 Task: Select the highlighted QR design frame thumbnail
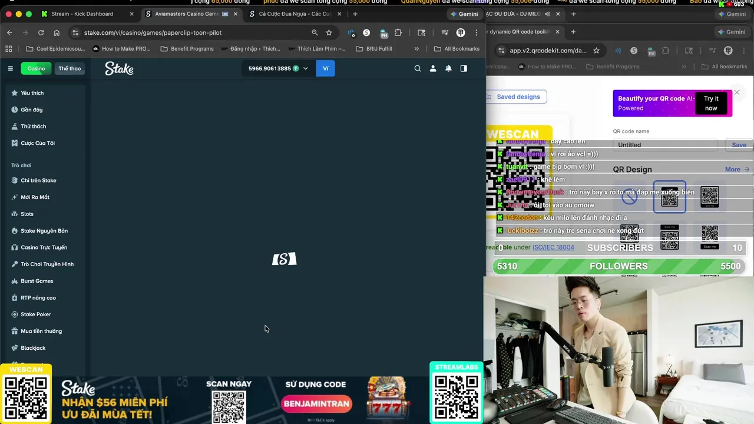coord(669,197)
